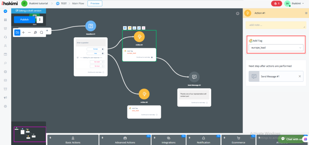Click the No input output connector circle
The height and width of the screenshot is (145, 309).
pyautogui.click(x=103, y=66)
